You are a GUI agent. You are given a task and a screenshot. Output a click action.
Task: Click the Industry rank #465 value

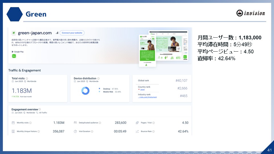coord(184,96)
